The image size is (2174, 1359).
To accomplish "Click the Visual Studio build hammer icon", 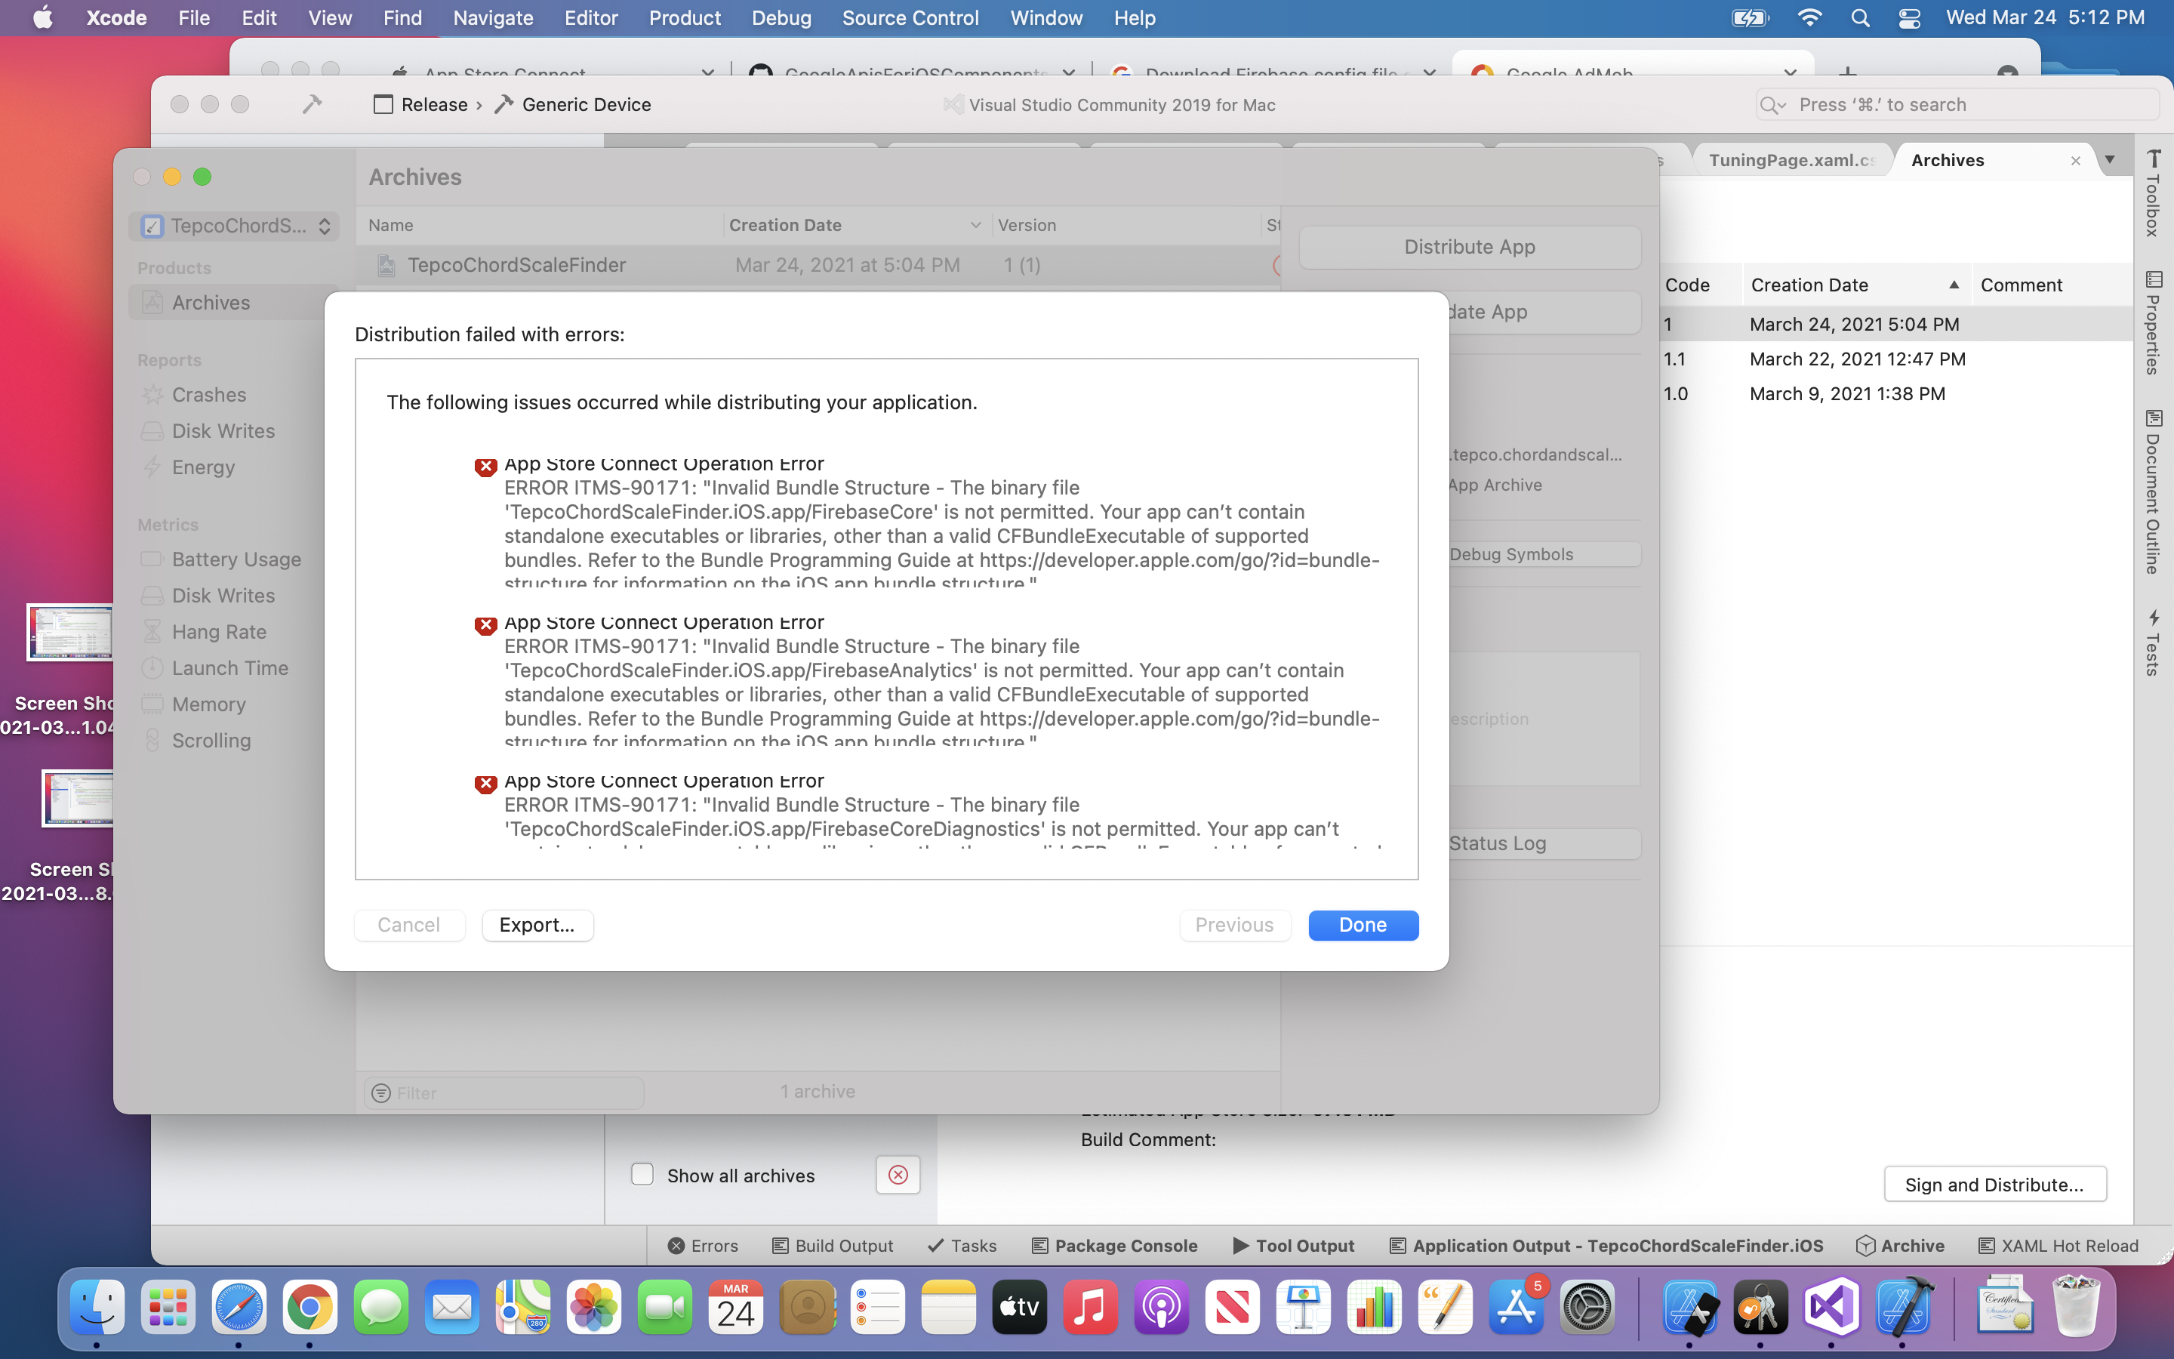I will (x=312, y=104).
